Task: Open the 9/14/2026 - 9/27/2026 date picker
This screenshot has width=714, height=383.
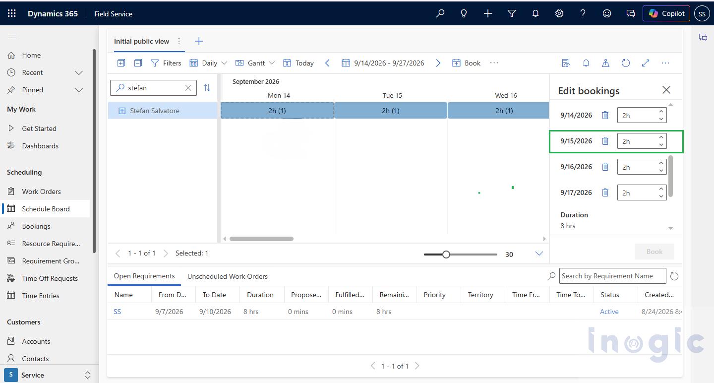Action: (383, 63)
